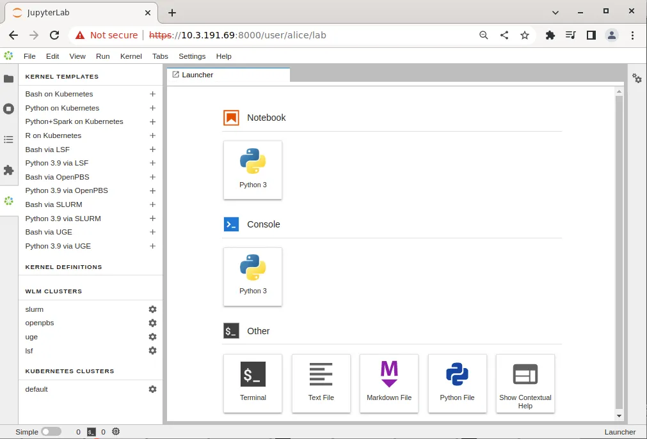Open the Tabs menu

(160, 56)
